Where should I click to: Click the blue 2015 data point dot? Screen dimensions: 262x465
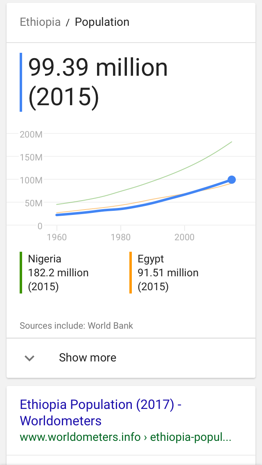click(232, 180)
